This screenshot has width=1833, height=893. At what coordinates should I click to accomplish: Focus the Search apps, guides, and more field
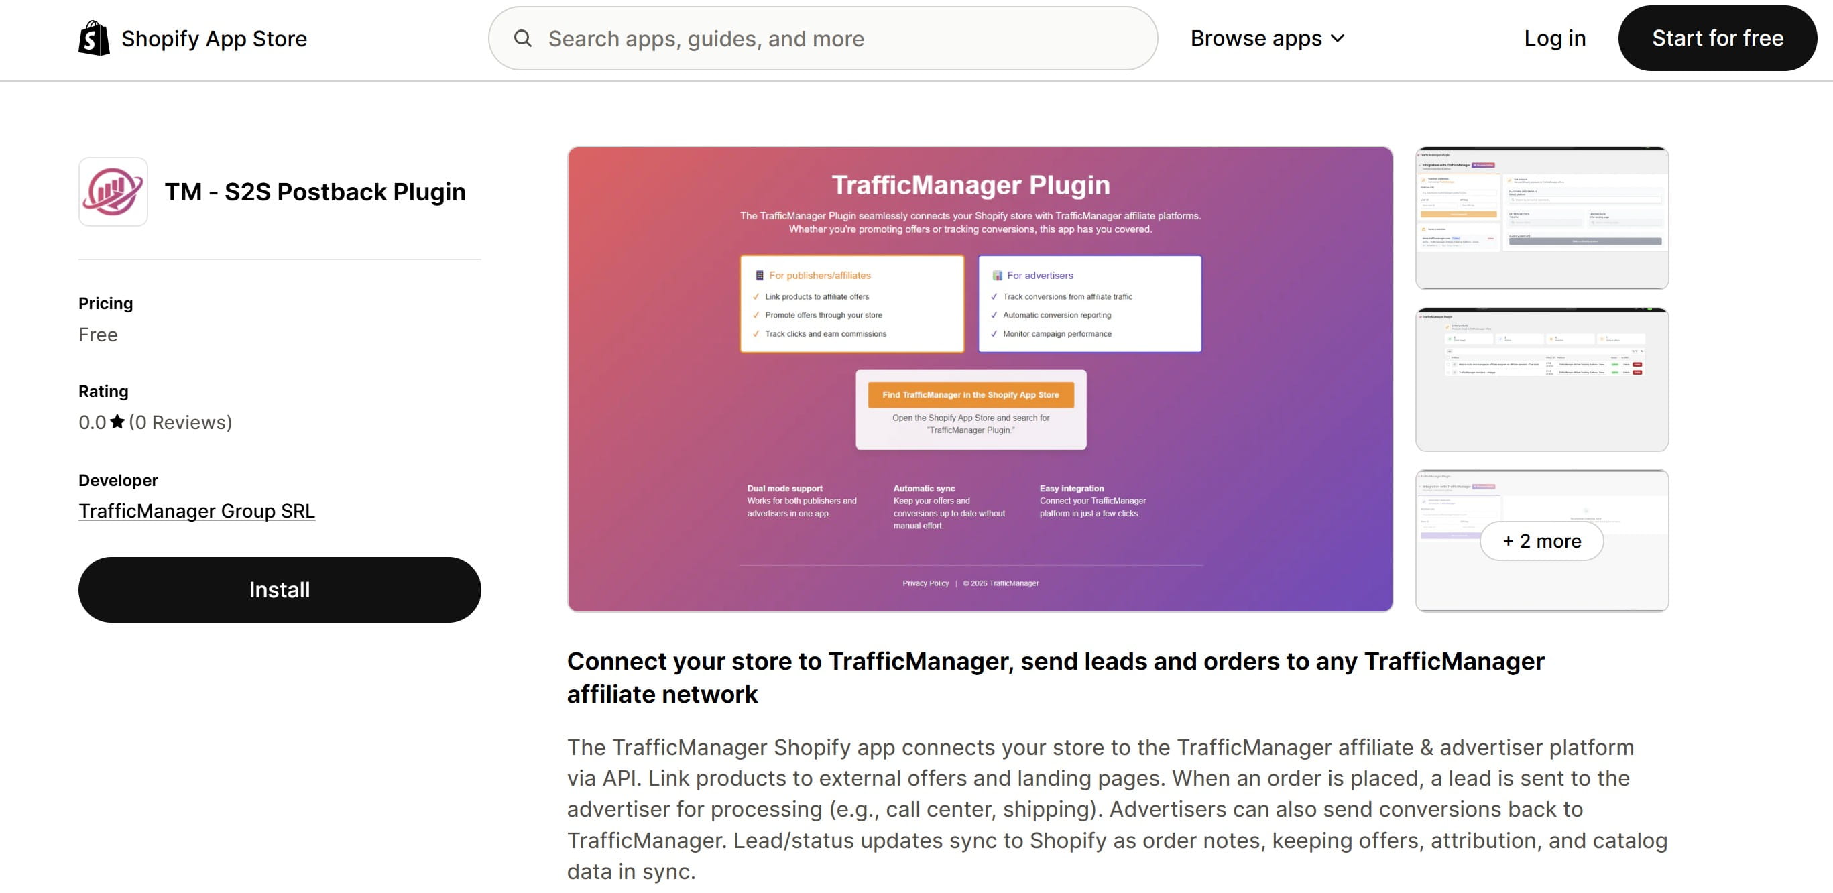[823, 38]
